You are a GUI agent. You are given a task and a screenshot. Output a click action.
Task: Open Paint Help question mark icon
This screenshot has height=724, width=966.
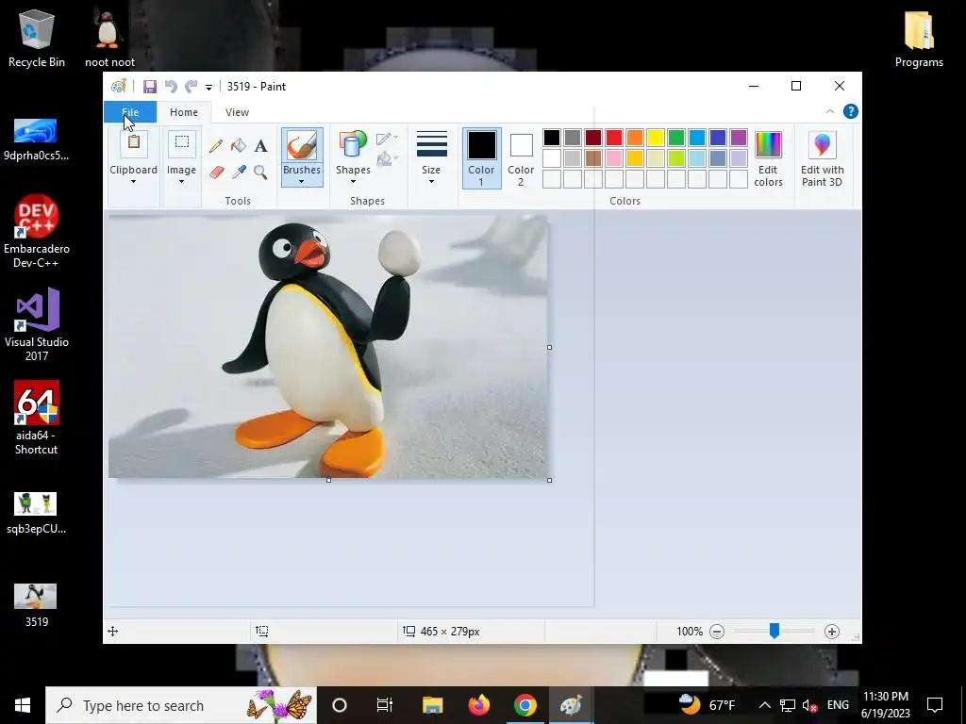tap(851, 111)
